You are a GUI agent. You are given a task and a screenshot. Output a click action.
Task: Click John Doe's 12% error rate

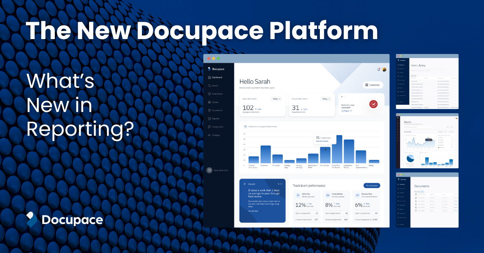point(300,205)
